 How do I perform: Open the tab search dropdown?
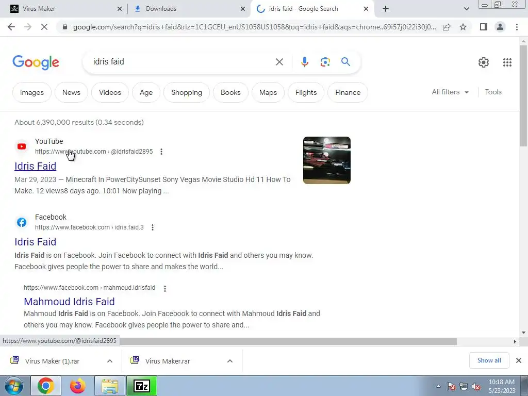coord(466,9)
